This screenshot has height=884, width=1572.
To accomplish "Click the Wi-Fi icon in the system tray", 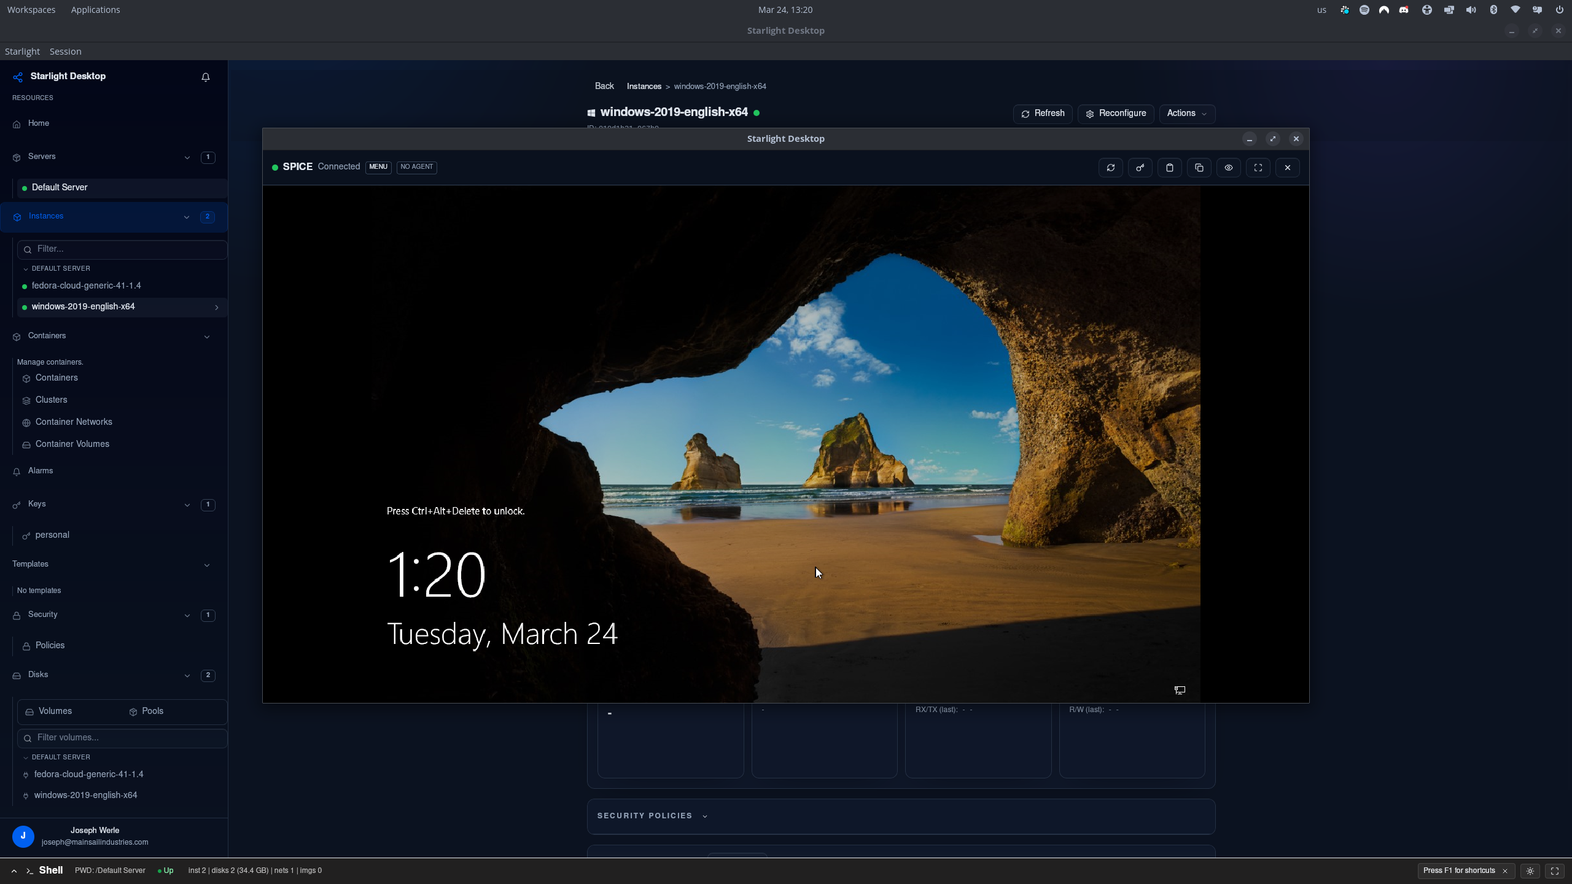I will point(1515,10).
